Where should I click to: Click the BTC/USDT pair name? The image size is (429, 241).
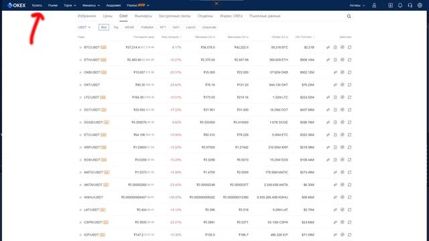[x=92, y=48]
